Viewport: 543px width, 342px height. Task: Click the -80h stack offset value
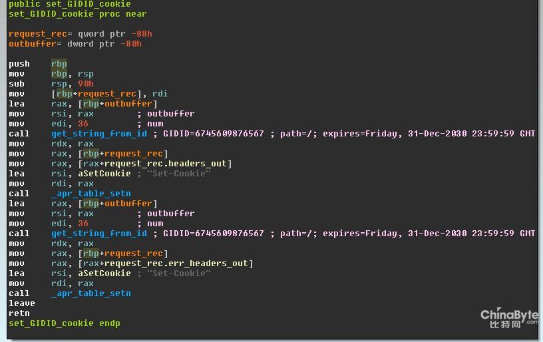(131, 44)
